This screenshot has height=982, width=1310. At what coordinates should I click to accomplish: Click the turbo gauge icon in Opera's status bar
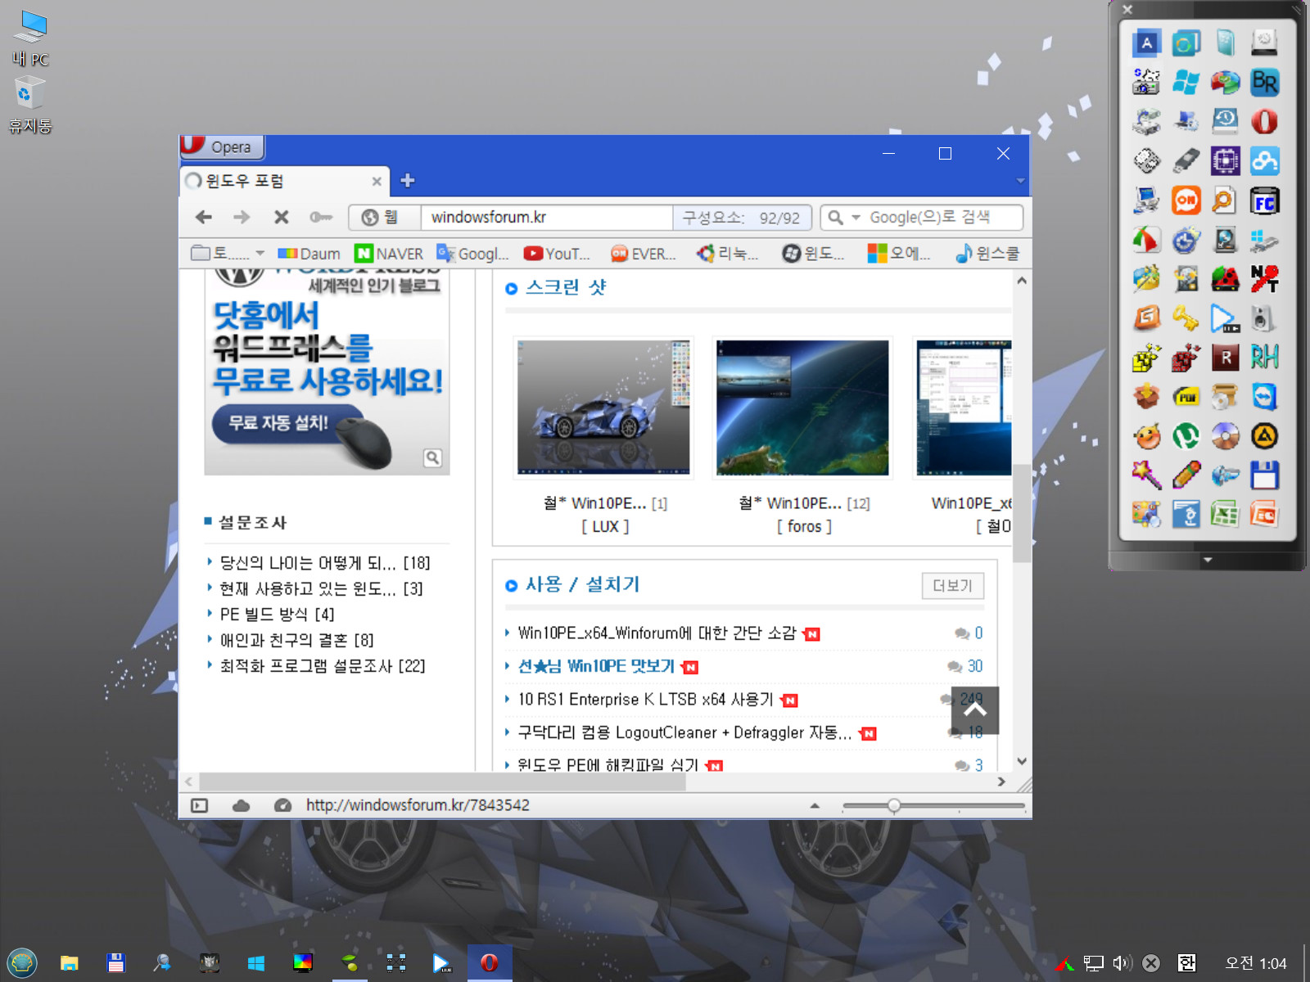click(x=282, y=805)
